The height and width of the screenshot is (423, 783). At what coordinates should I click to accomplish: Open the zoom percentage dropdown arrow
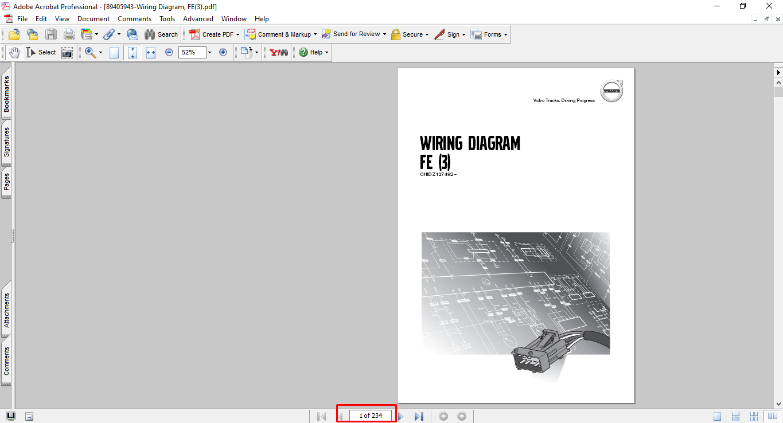tap(209, 52)
